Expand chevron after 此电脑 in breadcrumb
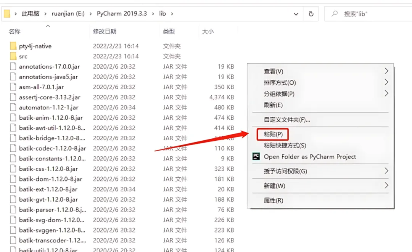Image resolution: width=412 pixels, height=252 pixels. click(x=45, y=14)
